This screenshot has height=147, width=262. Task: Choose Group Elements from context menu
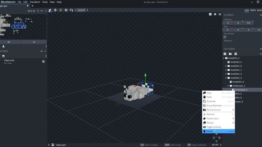(218, 105)
